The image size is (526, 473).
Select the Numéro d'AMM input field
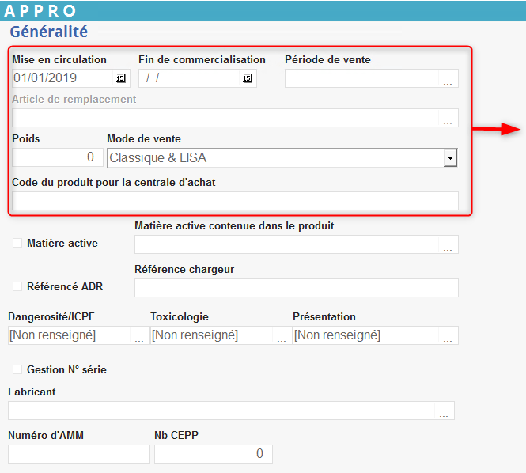coord(78,454)
